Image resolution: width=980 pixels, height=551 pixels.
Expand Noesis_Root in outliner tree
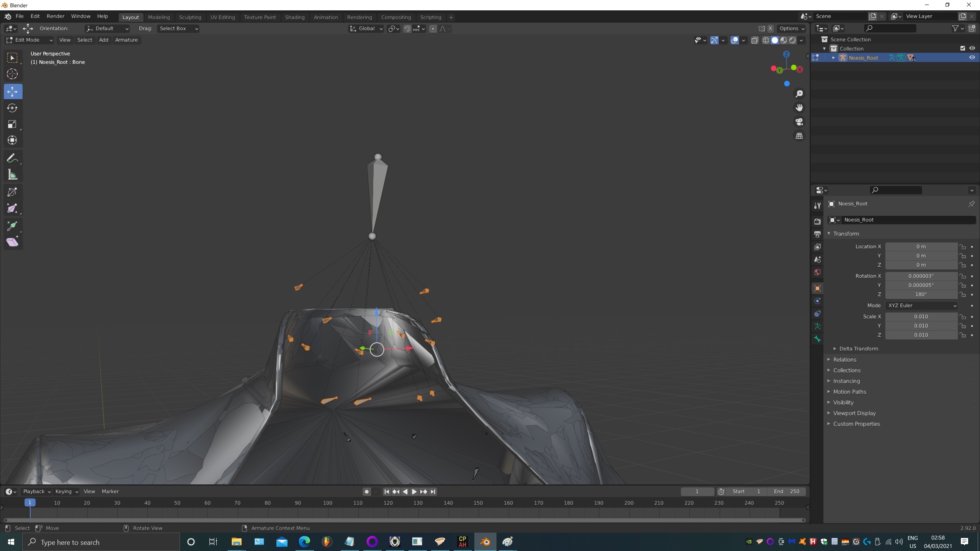833,58
